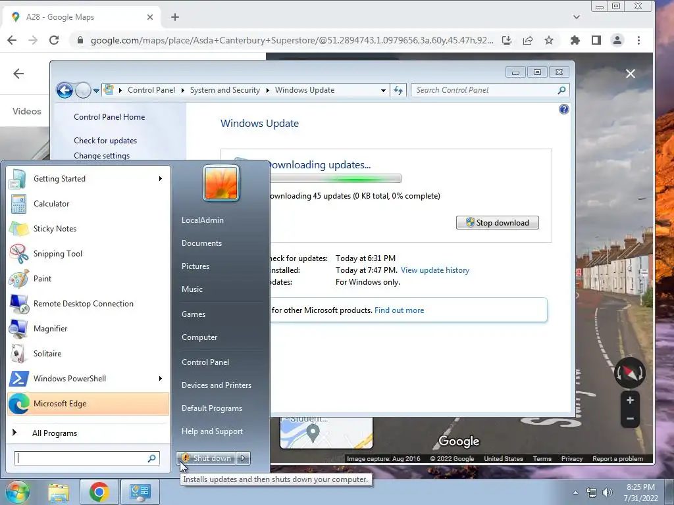This screenshot has height=505, width=674.
Task: Open Paint from Start menu
Action: (88, 278)
